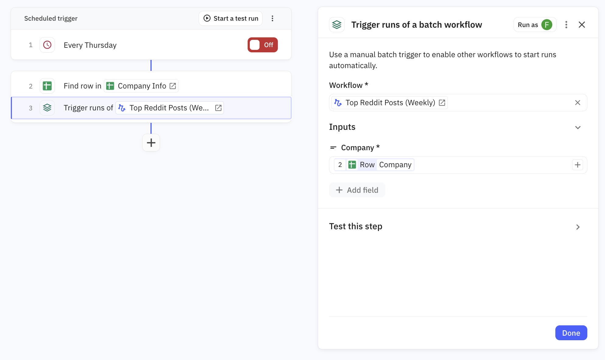Image resolution: width=605 pixels, height=360 pixels.
Task: Open panel three-dot menu next to Run as
Action: click(x=566, y=25)
